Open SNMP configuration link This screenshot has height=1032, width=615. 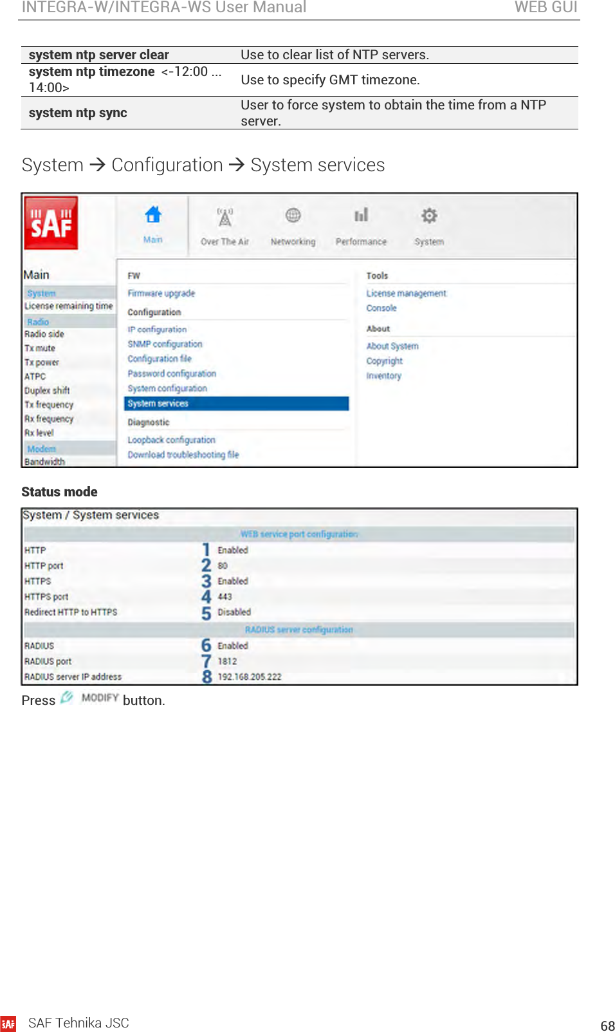[x=165, y=344]
